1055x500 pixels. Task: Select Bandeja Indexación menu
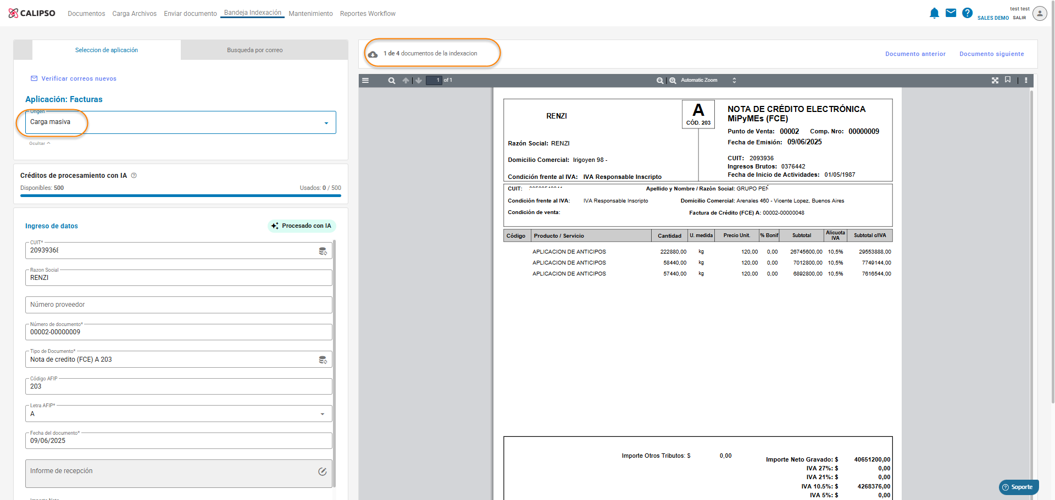pos(253,13)
